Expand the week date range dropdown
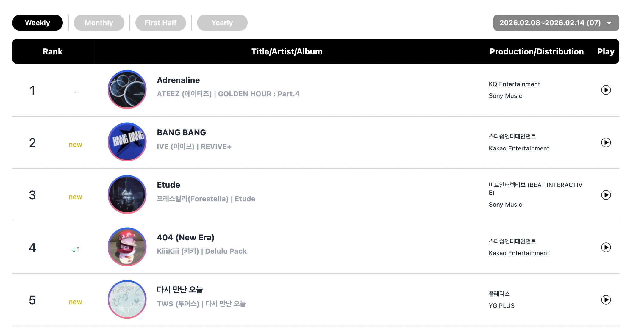The height and width of the screenshot is (331, 633). click(556, 23)
